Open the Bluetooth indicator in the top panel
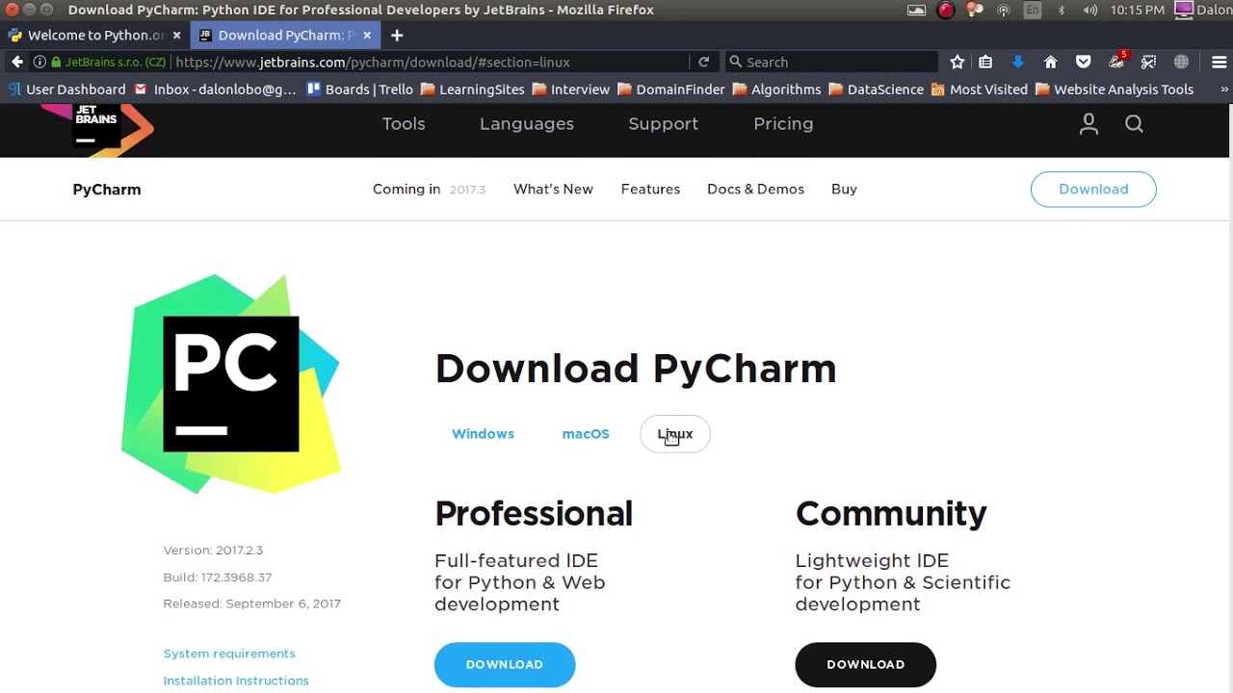 click(1062, 11)
